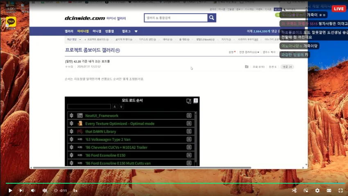Click the post title 42.20 기준 내가 쓰는 모드들
Screen dimensions: 348x196
point(88,61)
